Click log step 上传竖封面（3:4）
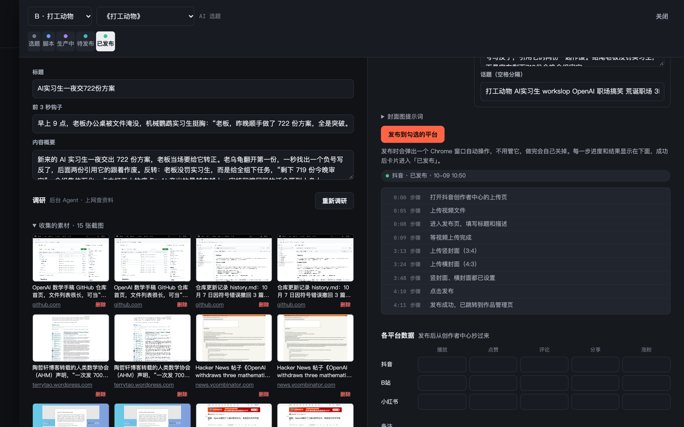684x427 pixels. click(x=525, y=251)
